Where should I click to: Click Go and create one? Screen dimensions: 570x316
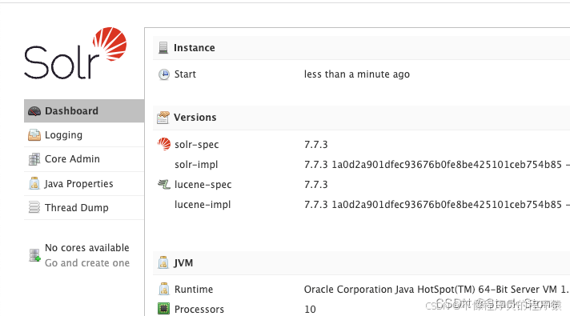87,263
